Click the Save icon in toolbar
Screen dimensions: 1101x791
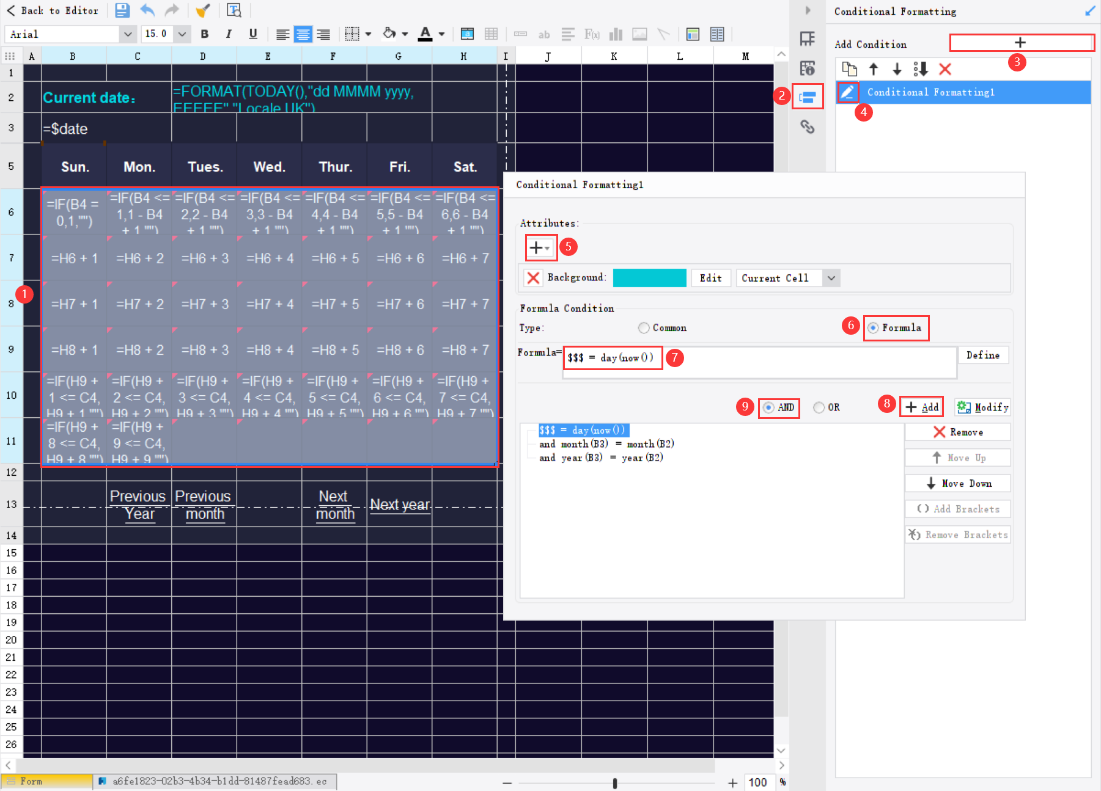122,10
